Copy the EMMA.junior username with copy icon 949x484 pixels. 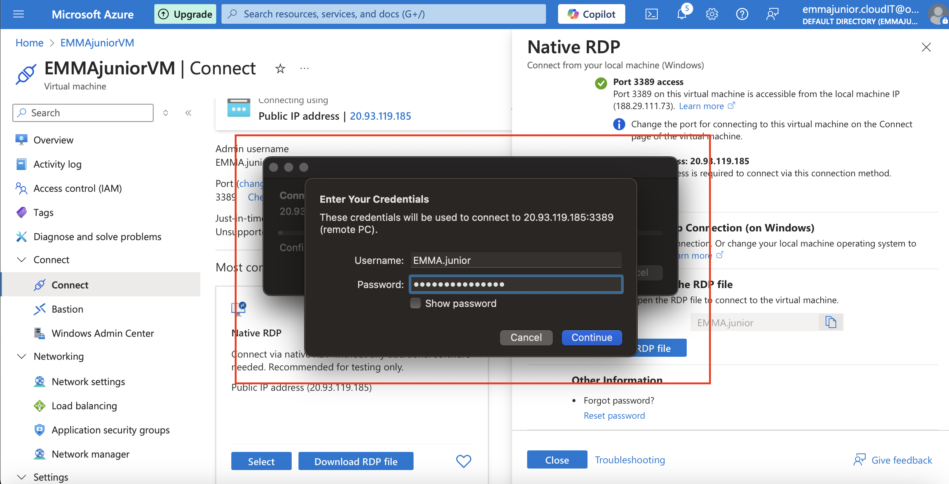[831, 322]
